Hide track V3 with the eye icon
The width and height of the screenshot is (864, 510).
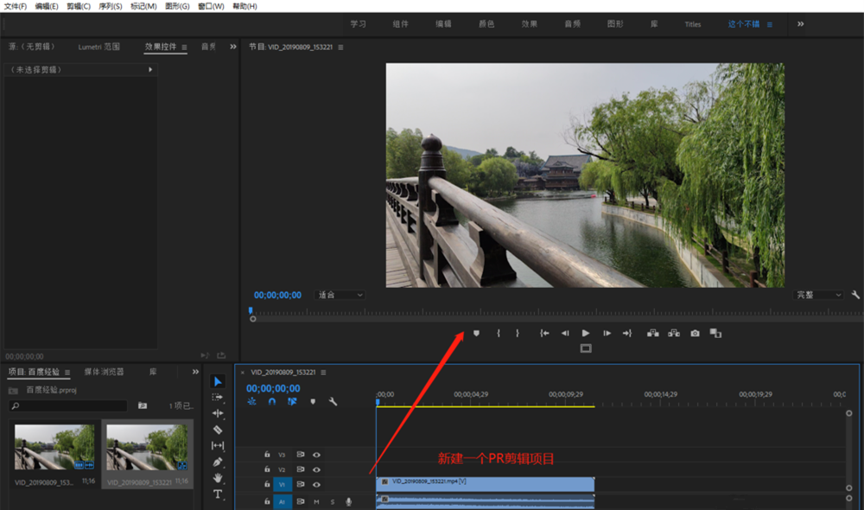316,454
